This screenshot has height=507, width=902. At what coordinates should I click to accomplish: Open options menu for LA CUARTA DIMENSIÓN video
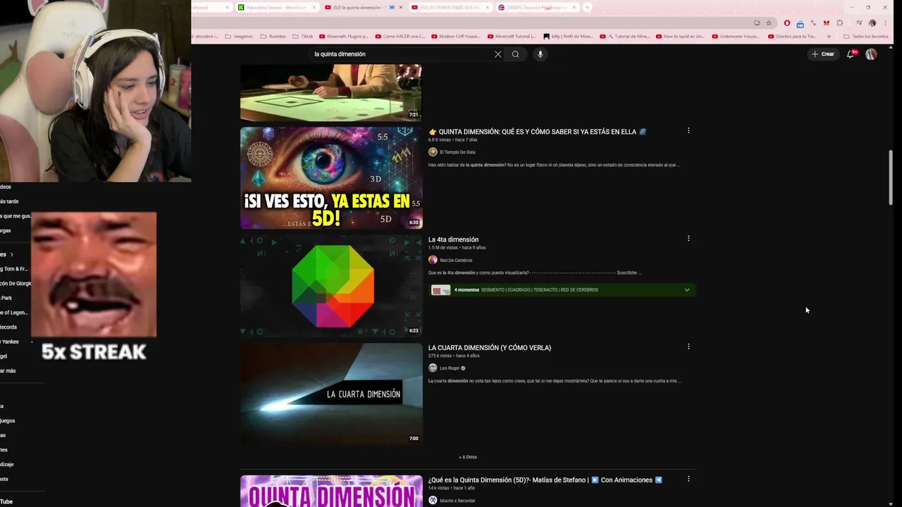coord(688,346)
